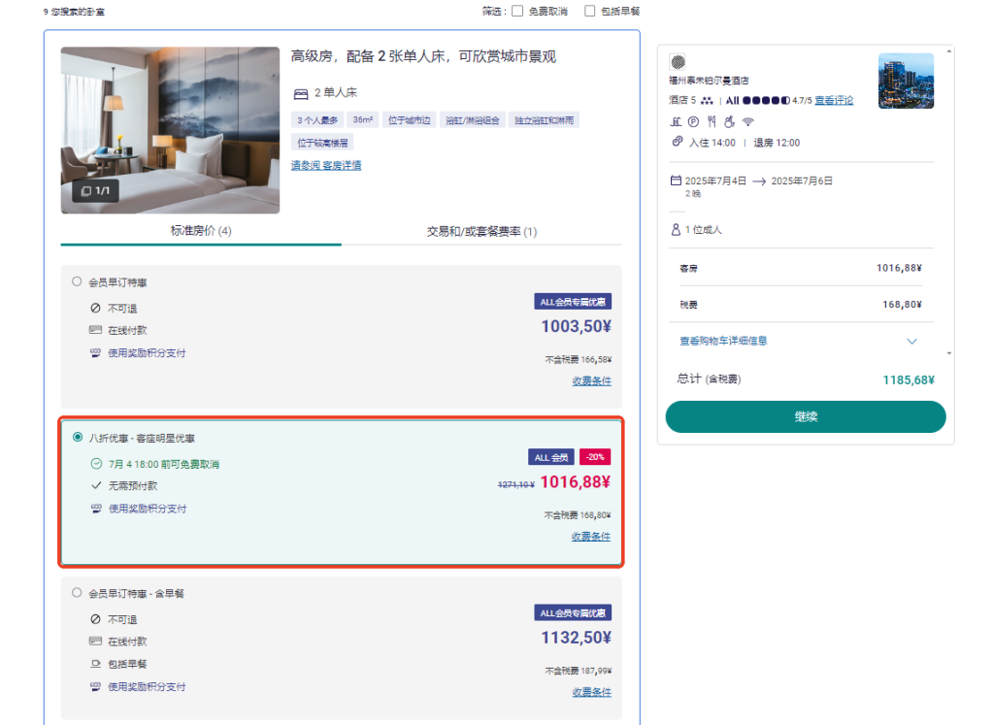Open the 请参阅 客房详情 link
This screenshot has height=725, width=994.
pos(326,165)
